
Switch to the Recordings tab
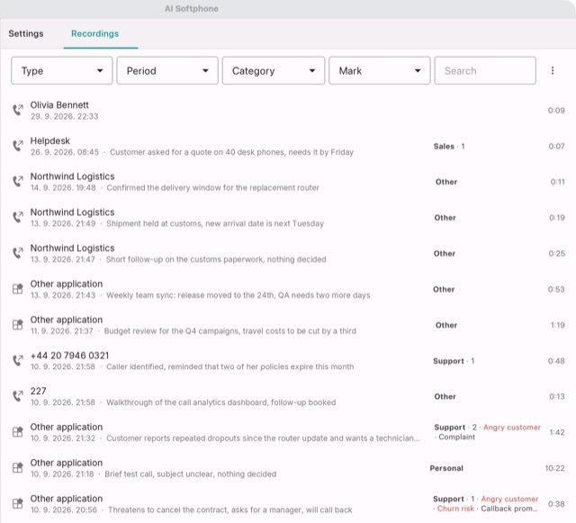pos(94,33)
